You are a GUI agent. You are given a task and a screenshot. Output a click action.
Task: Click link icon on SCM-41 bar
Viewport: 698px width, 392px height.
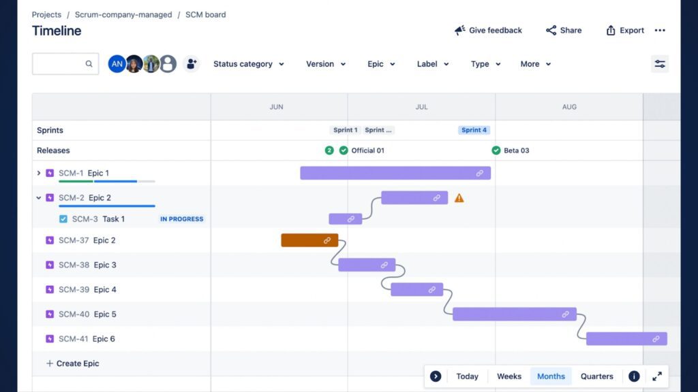[656, 339]
